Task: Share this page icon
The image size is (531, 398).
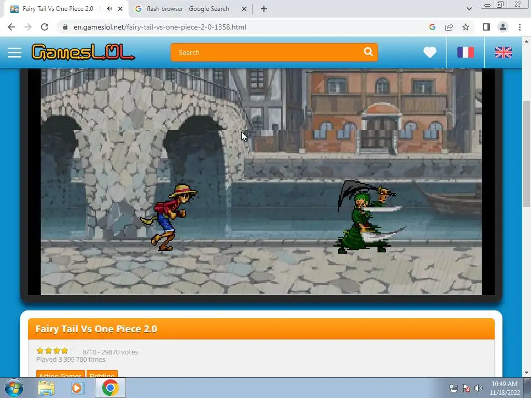Action: (449, 27)
